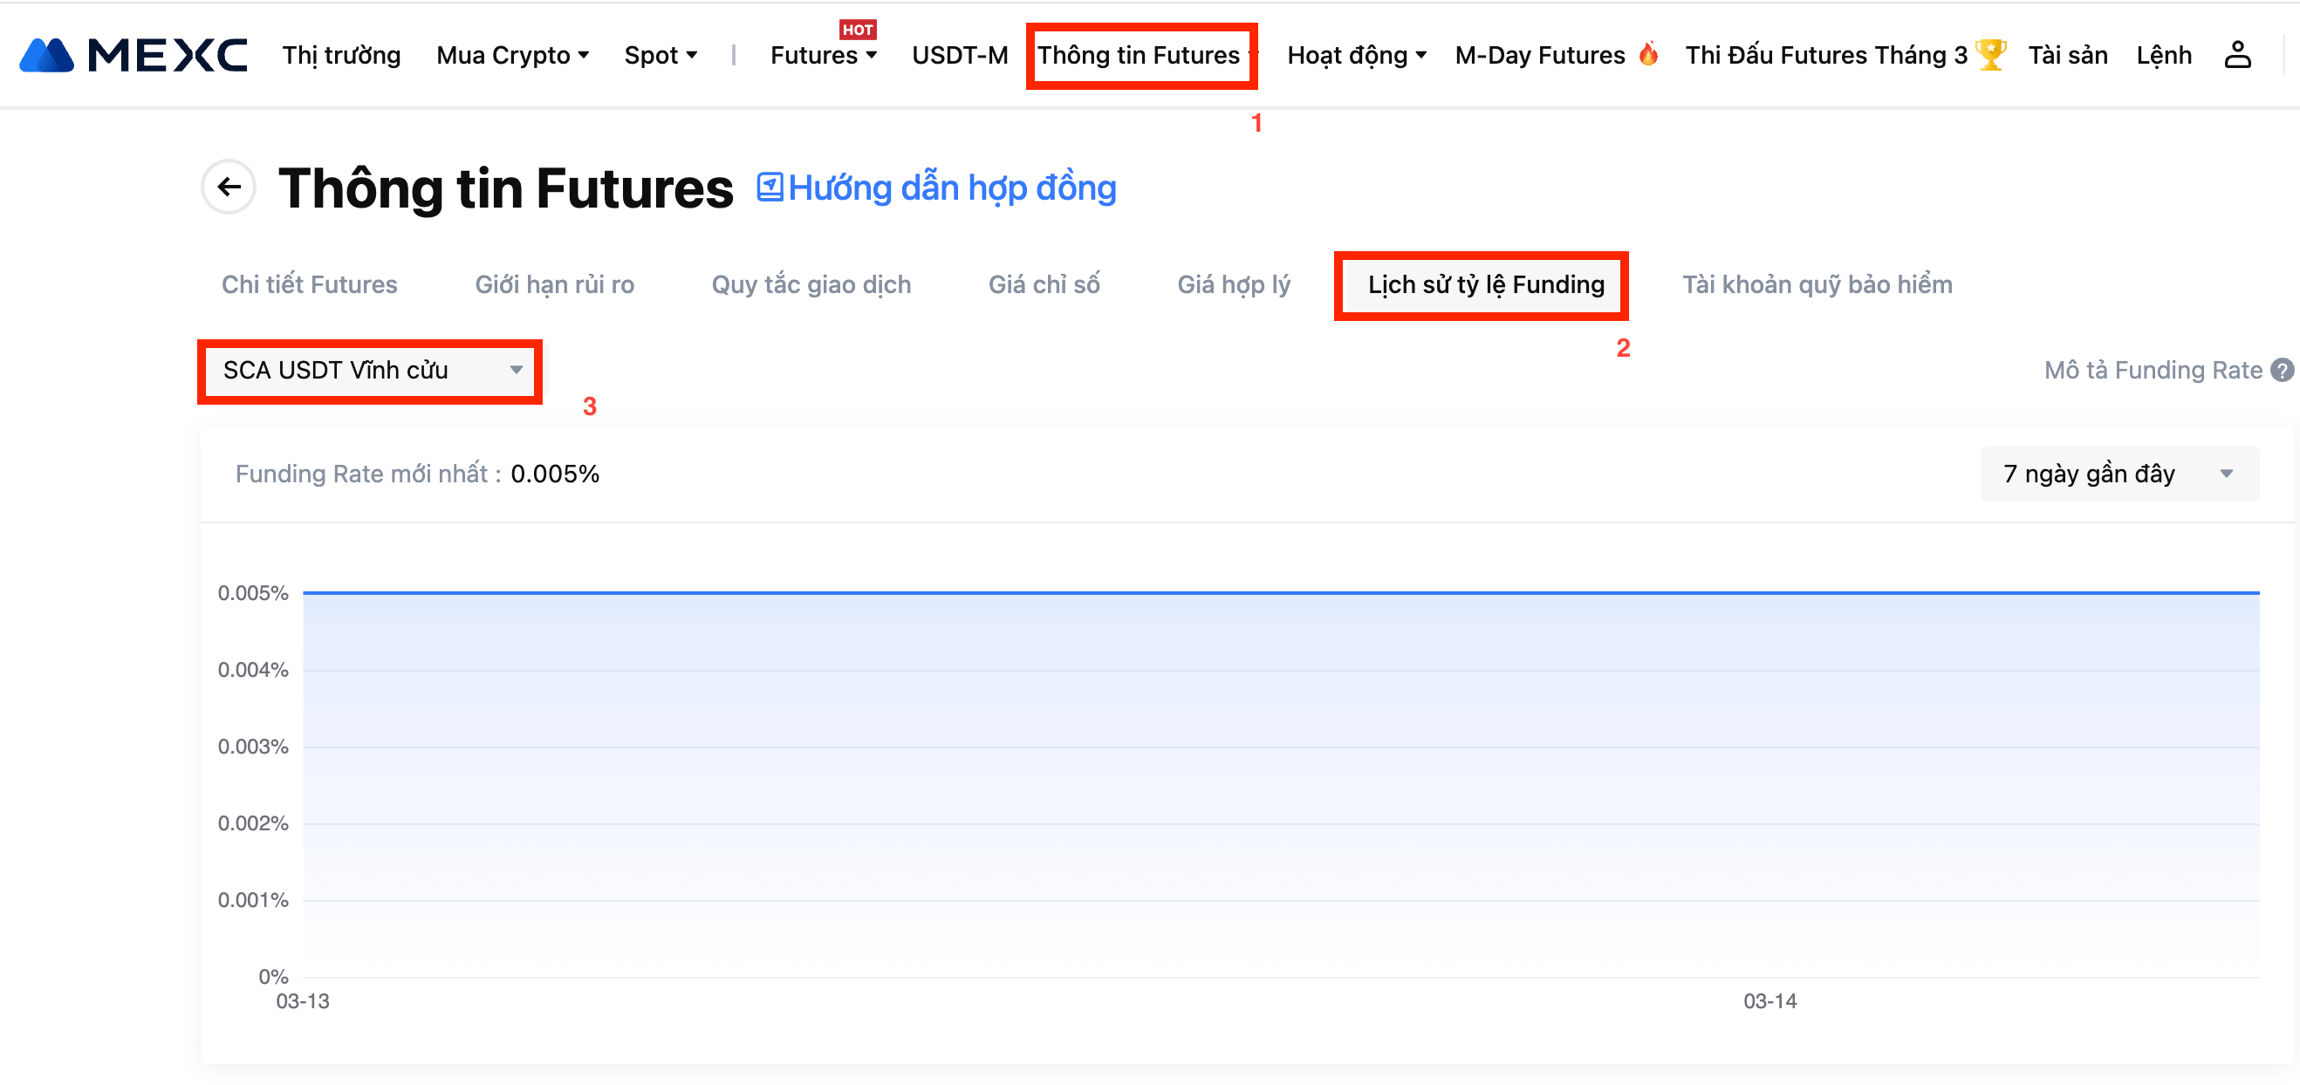
Task: Click Mô tả Funding Rate text
Action: tap(2152, 371)
